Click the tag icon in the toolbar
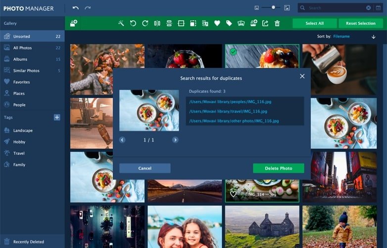 pyautogui.click(x=229, y=23)
